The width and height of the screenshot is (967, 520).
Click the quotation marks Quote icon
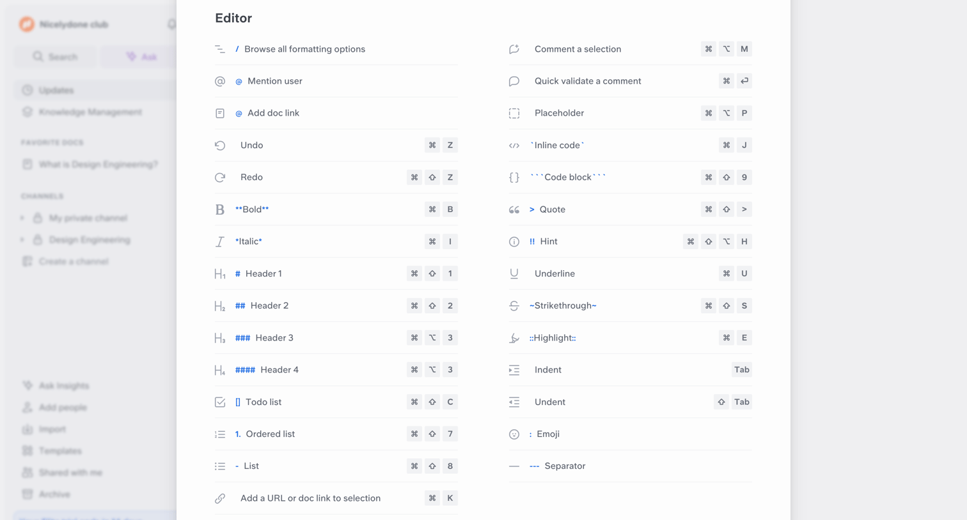tap(514, 210)
